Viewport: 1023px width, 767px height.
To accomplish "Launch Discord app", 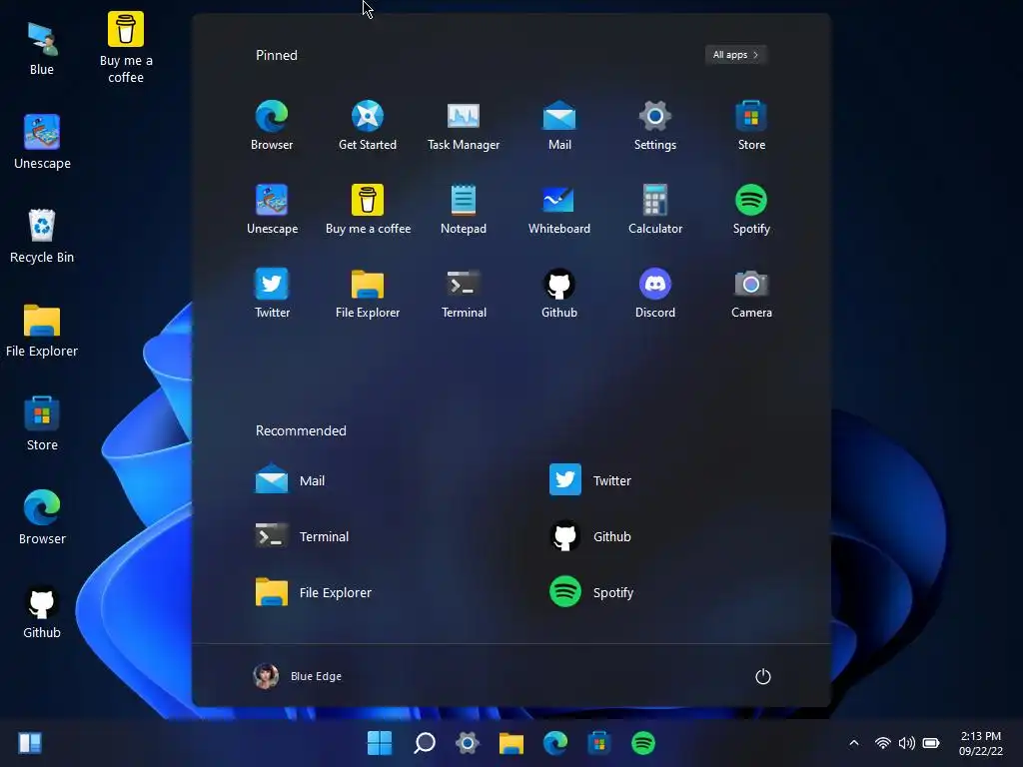I will (655, 294).
